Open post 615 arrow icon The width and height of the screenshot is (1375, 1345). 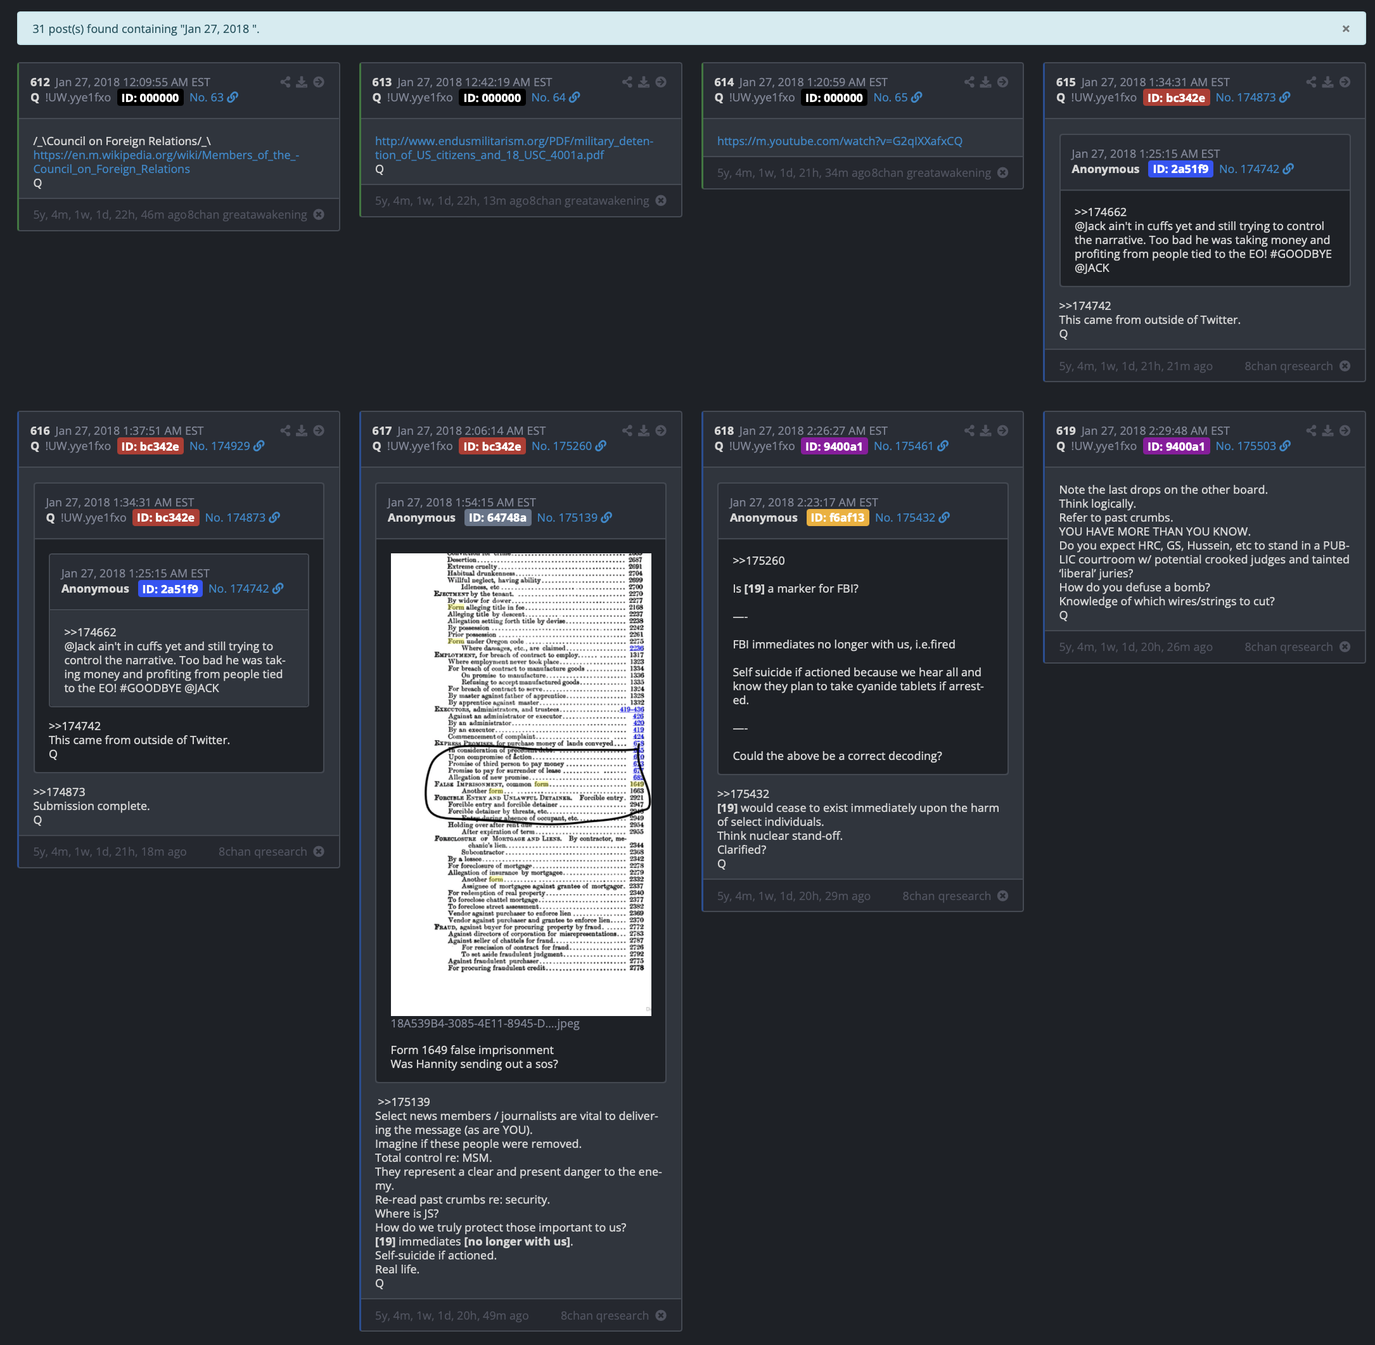[x=1345, y=82]
